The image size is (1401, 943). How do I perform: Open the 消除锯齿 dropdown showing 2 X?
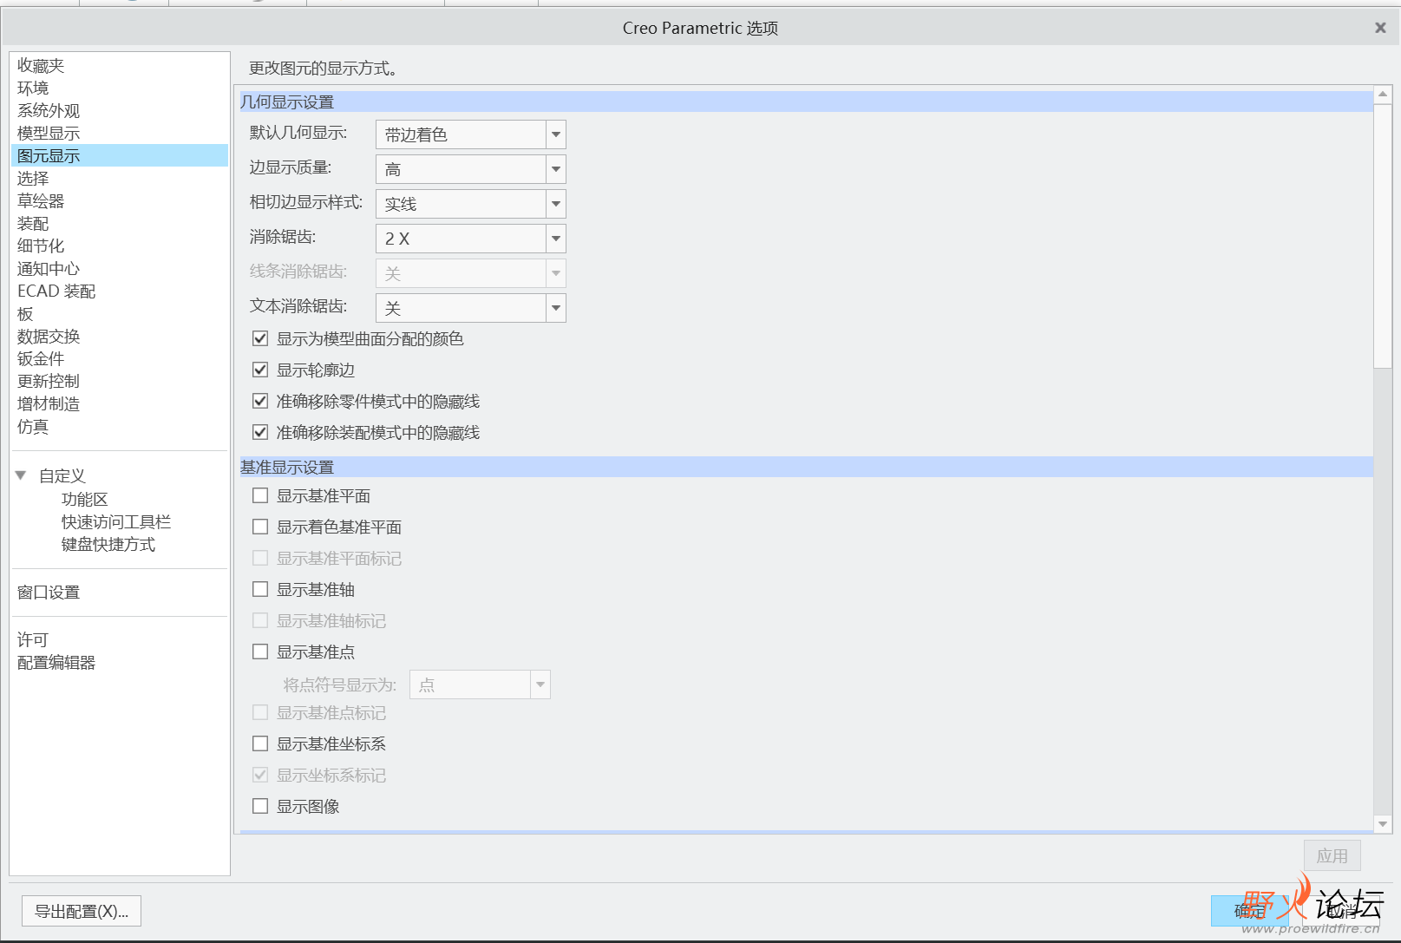point(556,239)
